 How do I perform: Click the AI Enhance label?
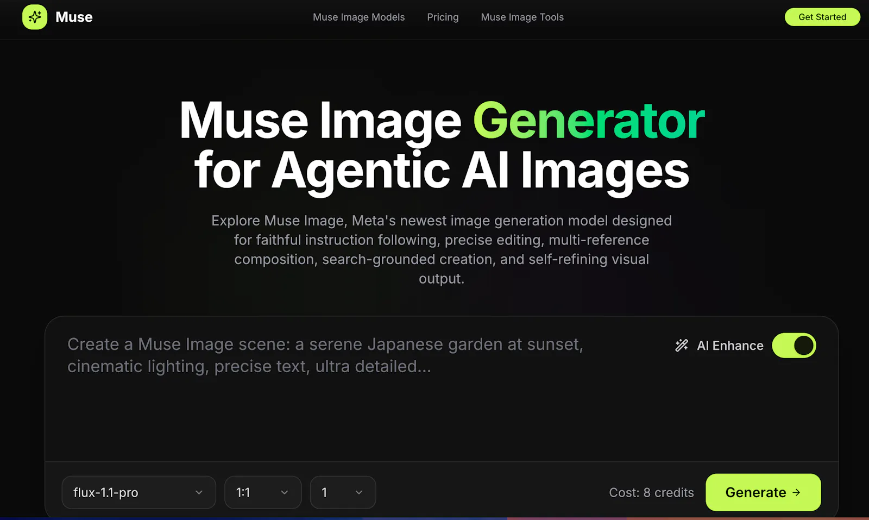pyautogui.click(x=730, y=346)
